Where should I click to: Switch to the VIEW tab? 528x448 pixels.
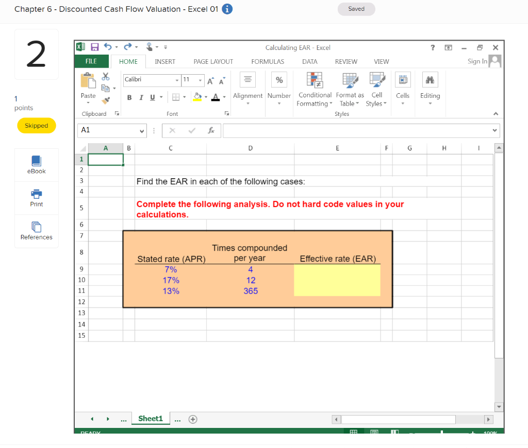point(382,62)
